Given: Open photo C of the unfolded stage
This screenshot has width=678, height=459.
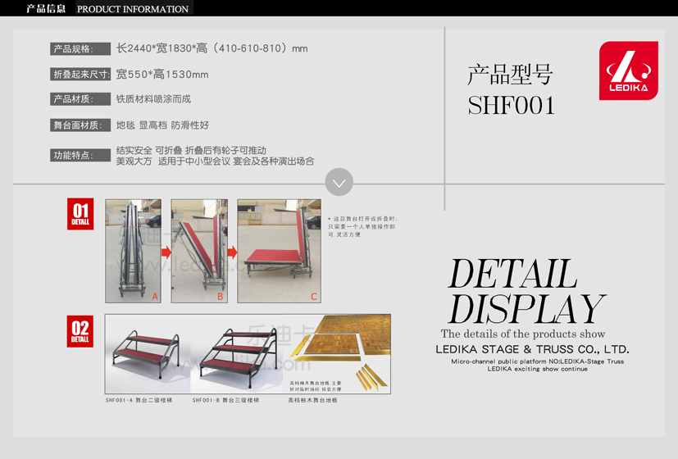Looking at the screenshot, I should click(279, 251).
